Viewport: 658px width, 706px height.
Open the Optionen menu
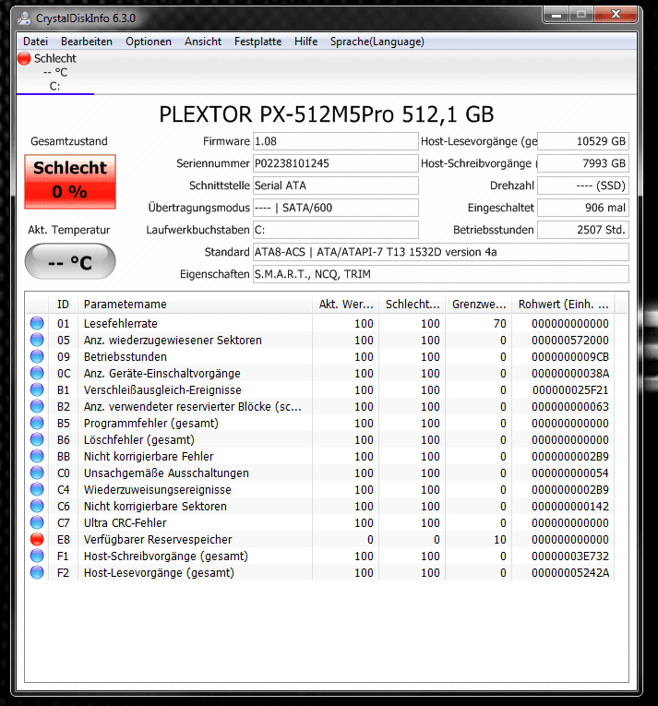(149, 42)
